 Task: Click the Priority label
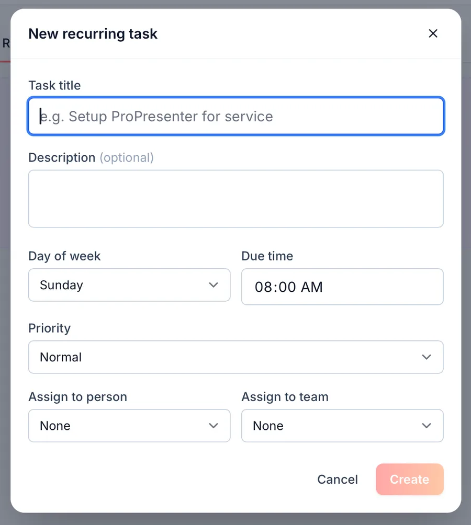50,328
